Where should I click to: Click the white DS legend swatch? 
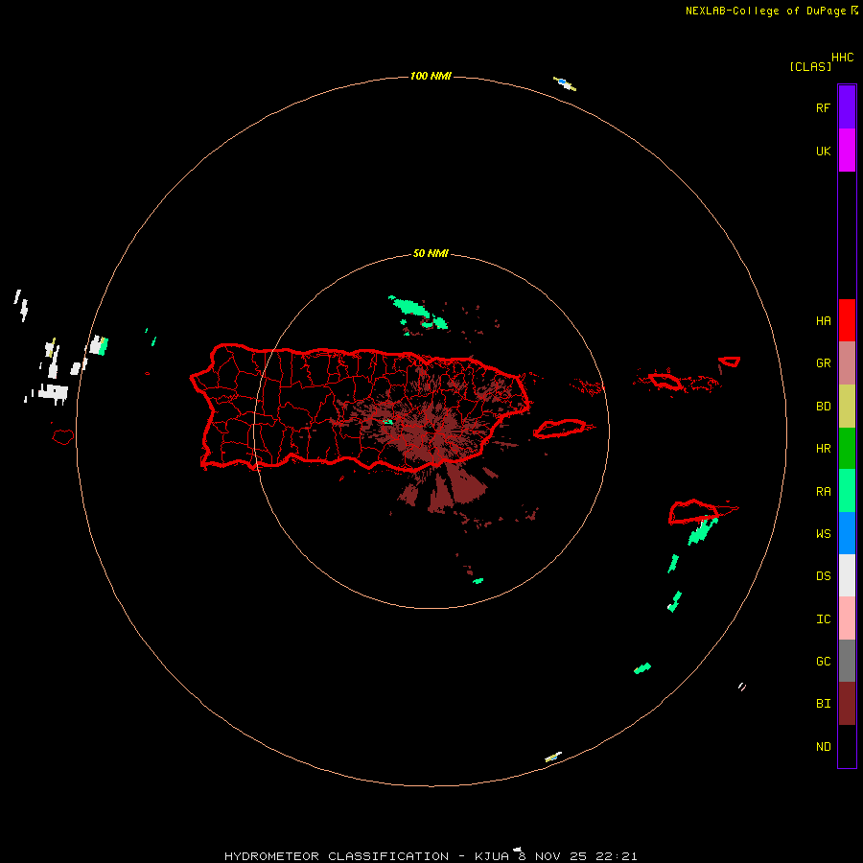click(x=847, y=575)
